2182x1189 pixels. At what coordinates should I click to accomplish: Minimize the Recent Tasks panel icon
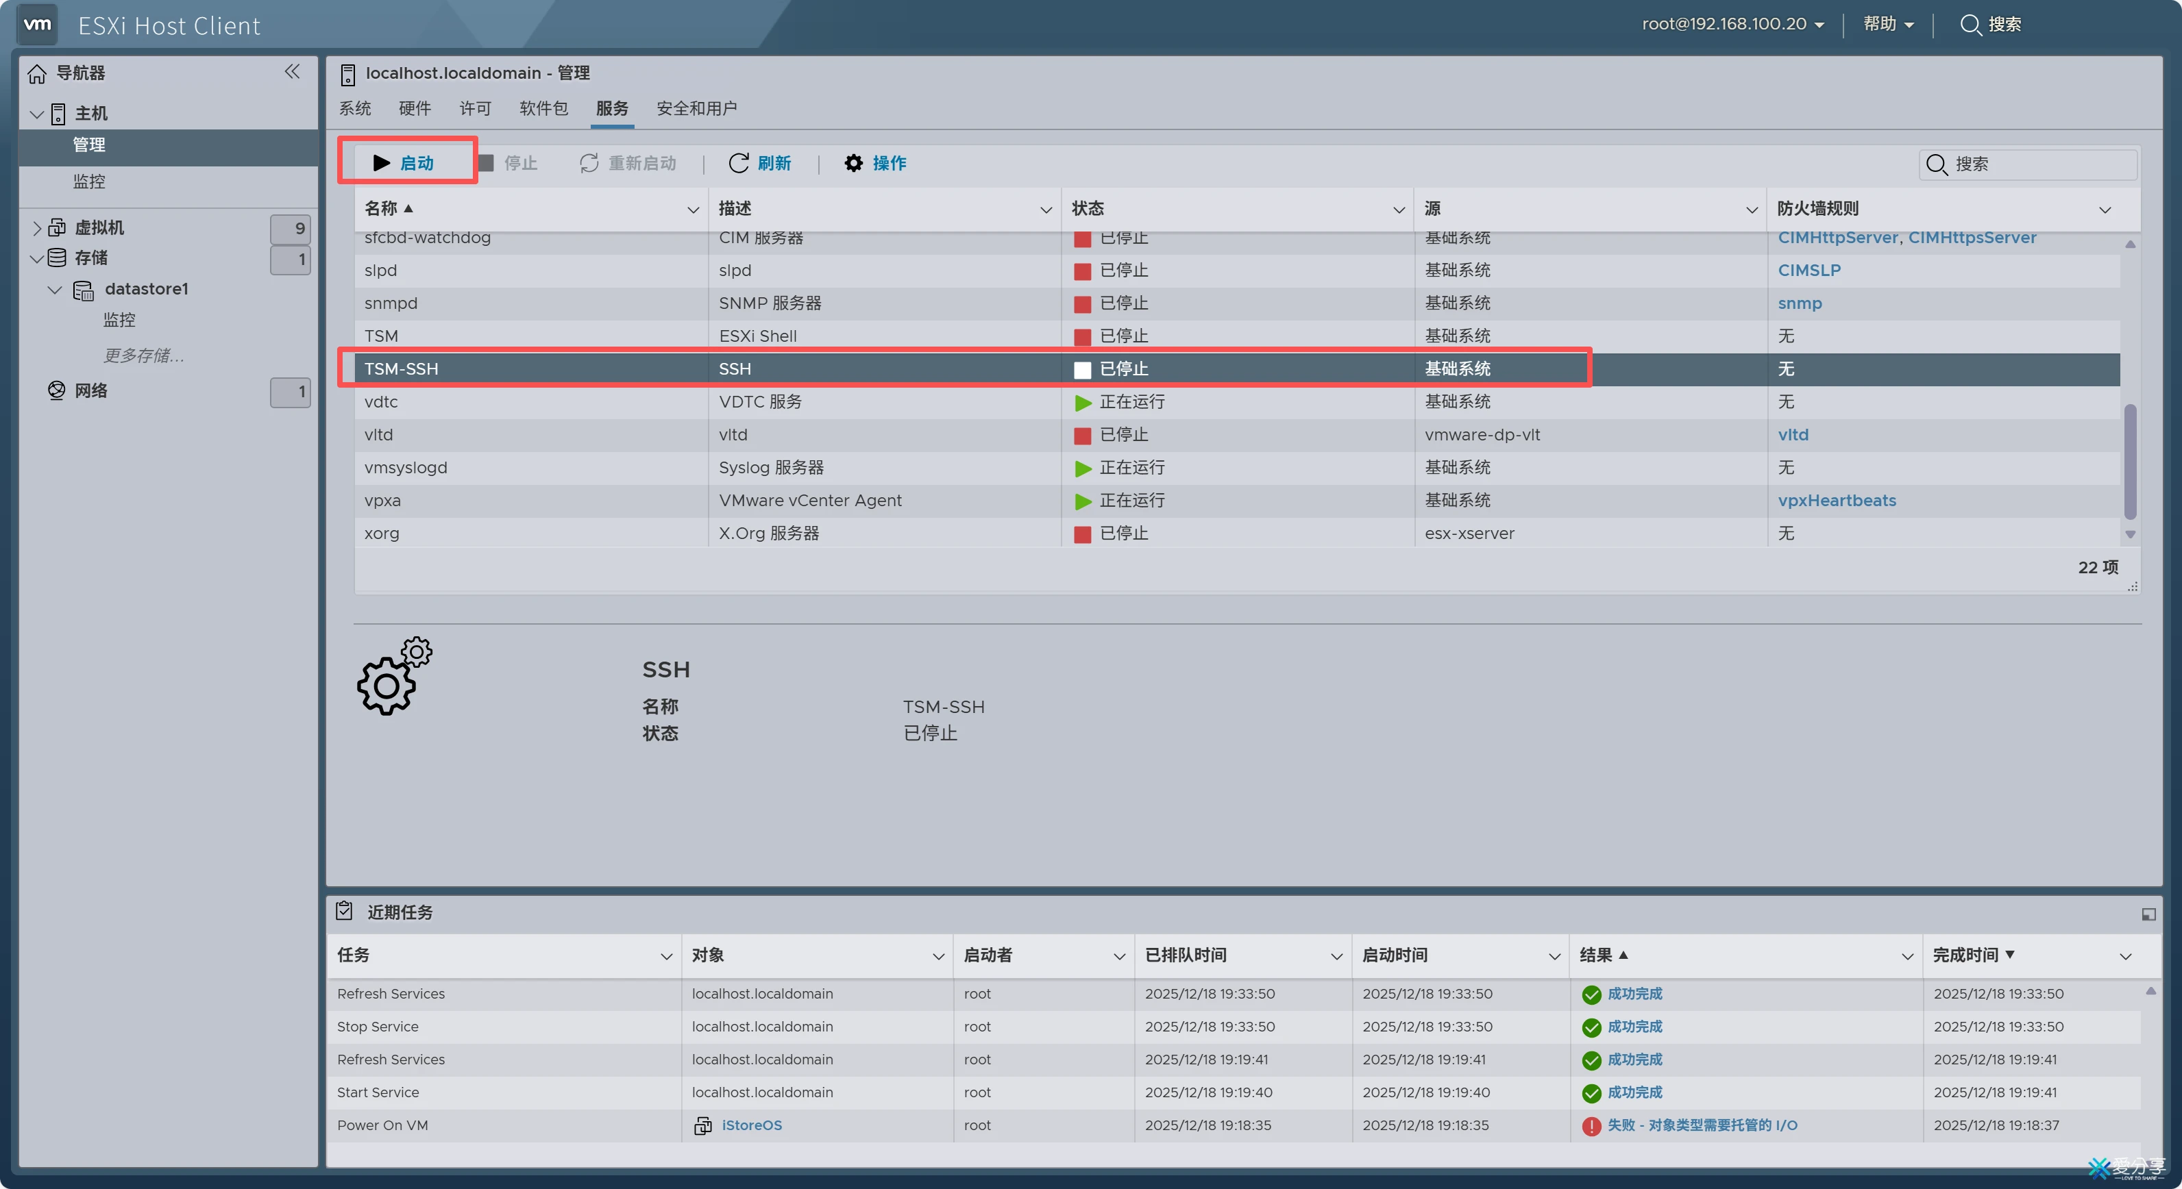[x=2148, y=914]
